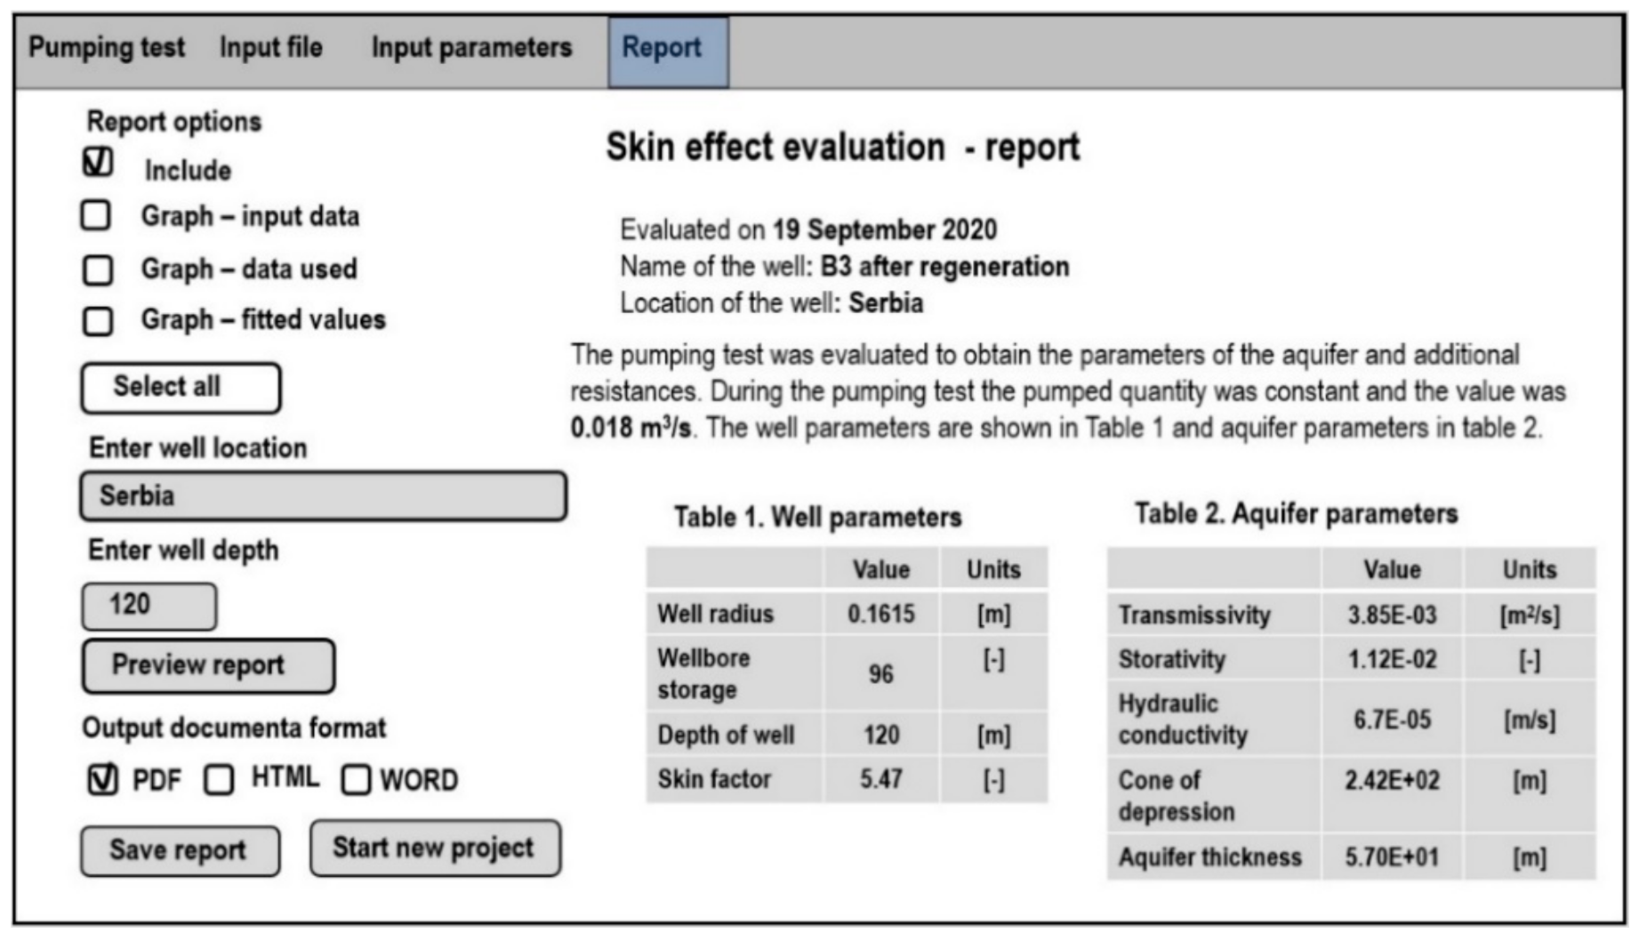Uncheck the Include checkbox
The height and width of the screenshot is (941, 1639).
coord(98,163)
